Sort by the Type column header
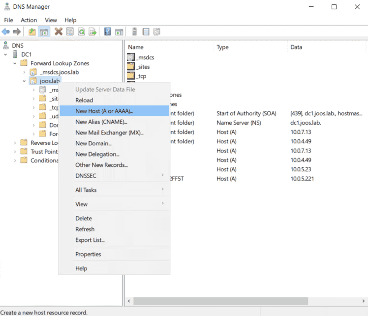The image size is (368, 316). (250, 47)
